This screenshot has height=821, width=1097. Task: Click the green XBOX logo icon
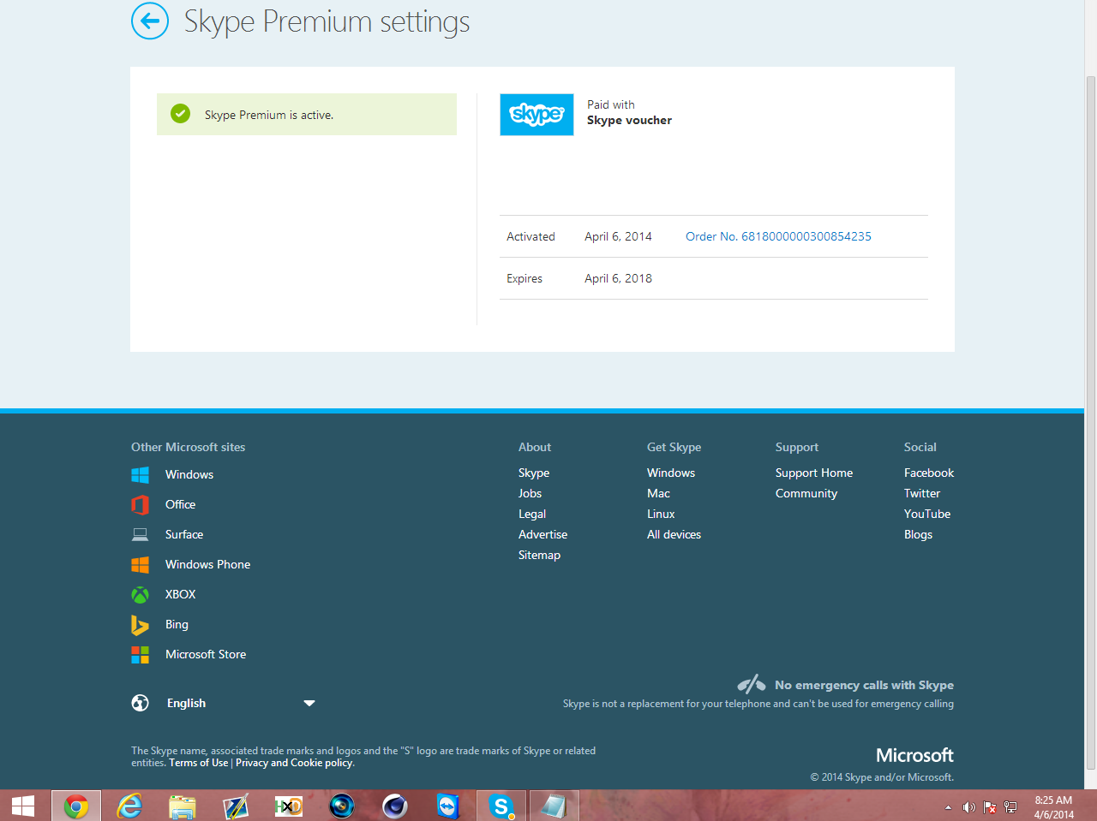pos(140,594)
